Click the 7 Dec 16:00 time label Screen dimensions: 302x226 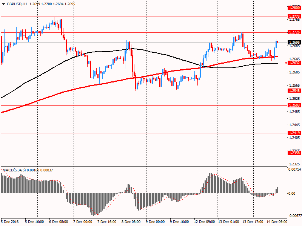pyautogui.click(x=107, y=222)
